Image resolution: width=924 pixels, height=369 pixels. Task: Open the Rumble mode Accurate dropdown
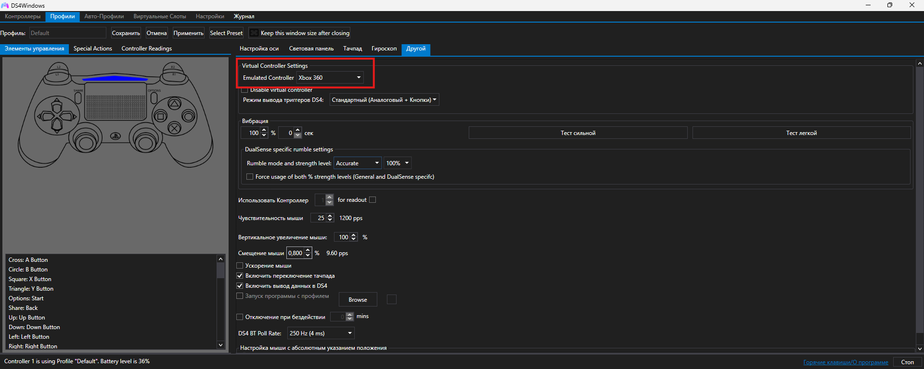(357, 163)
